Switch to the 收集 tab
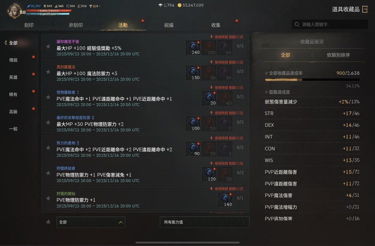 [x=216, y=25]
